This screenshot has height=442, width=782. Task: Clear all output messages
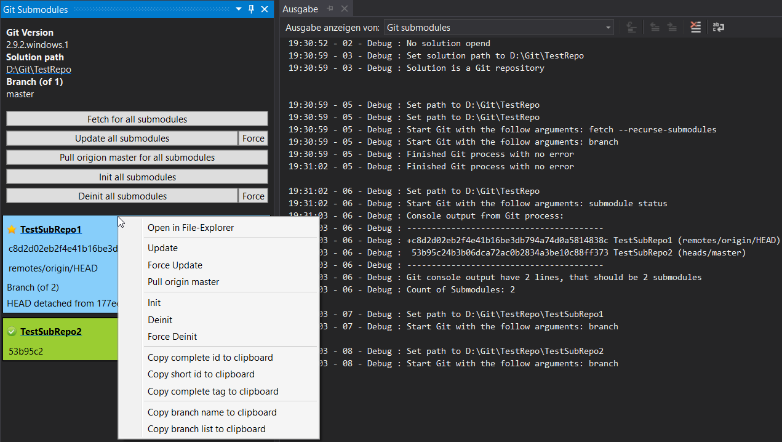(x=695, y=27)
